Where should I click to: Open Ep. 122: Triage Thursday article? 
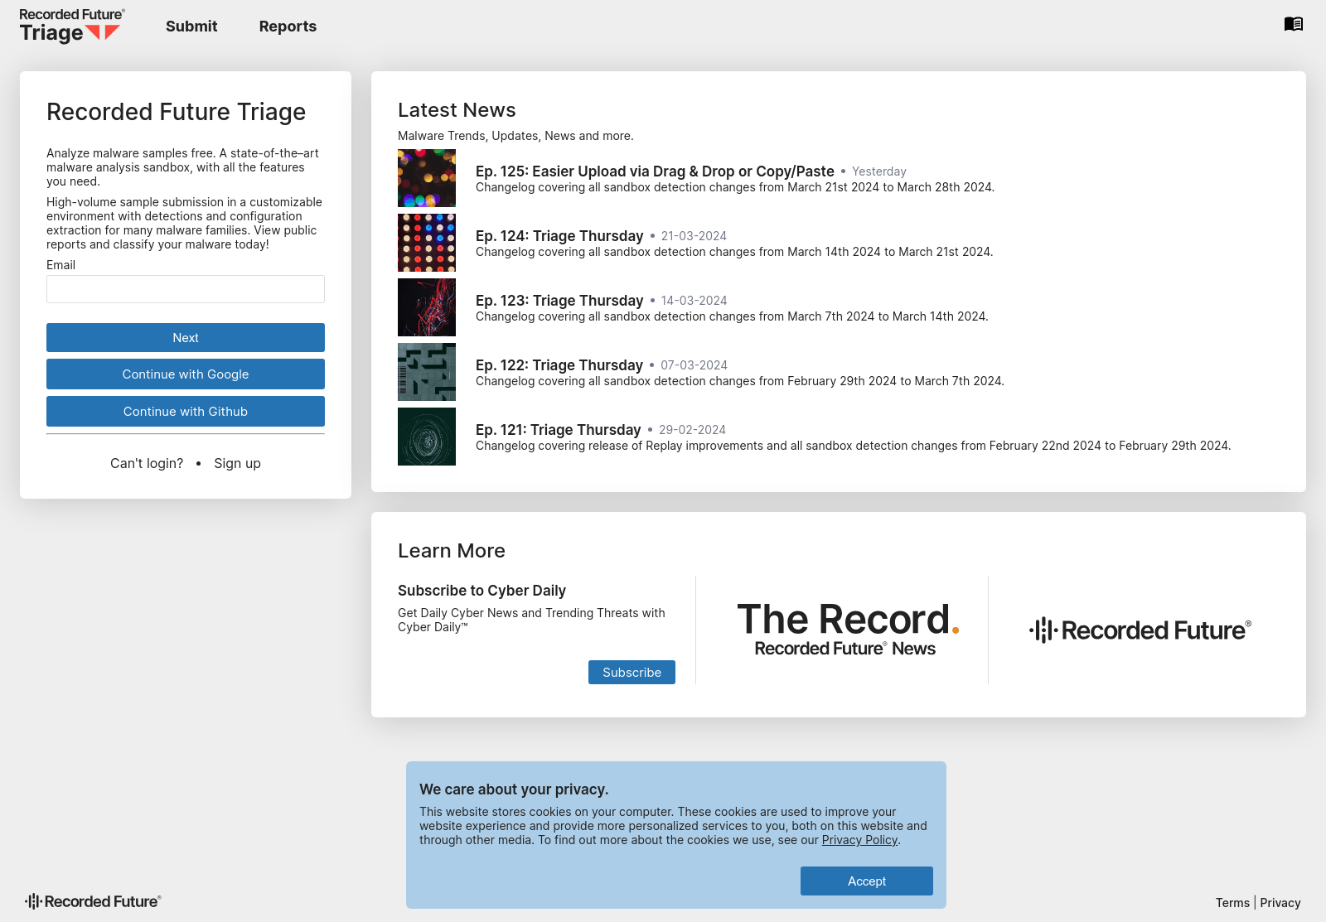[x=559, y=365]
